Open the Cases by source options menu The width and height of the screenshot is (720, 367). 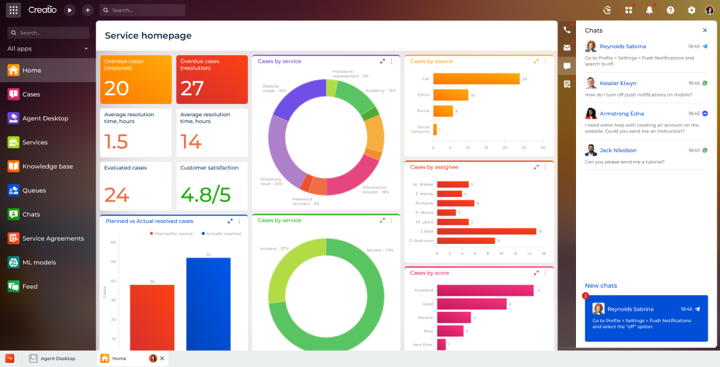coord(545,61)
